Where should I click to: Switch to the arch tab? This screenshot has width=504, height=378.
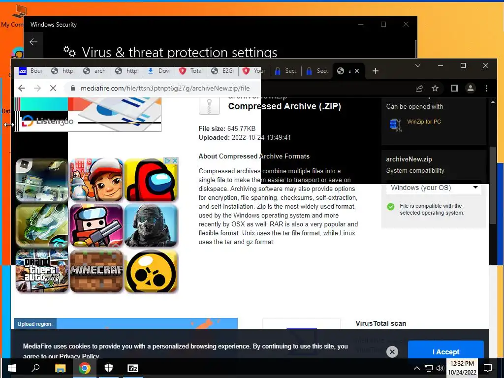(95, 71)
